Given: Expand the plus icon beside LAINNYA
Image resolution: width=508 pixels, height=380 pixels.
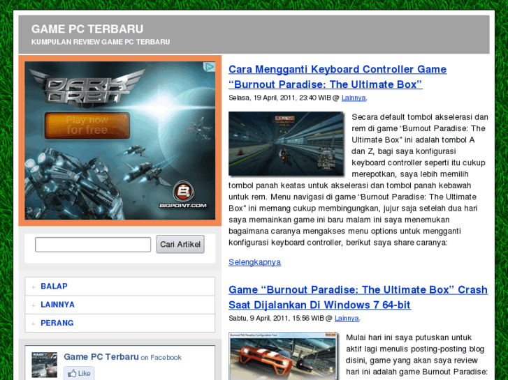Looking at the screenshot, I should tap(34, 305).
